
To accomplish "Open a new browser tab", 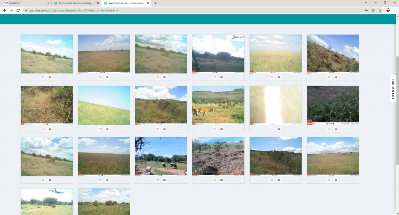I will coord(156,3).
